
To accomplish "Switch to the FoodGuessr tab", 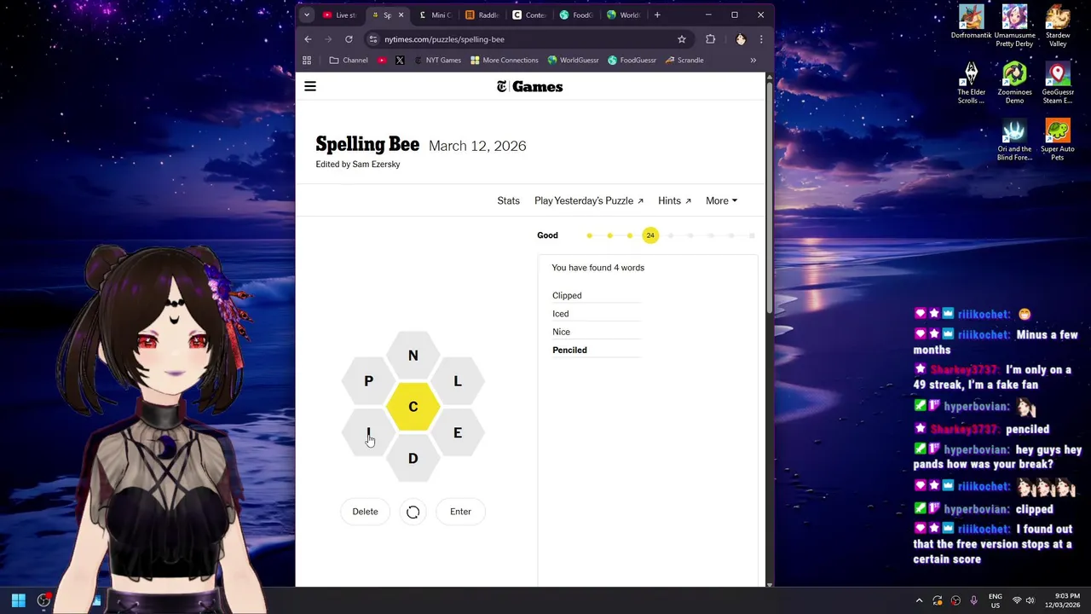I will coord(576,14).
